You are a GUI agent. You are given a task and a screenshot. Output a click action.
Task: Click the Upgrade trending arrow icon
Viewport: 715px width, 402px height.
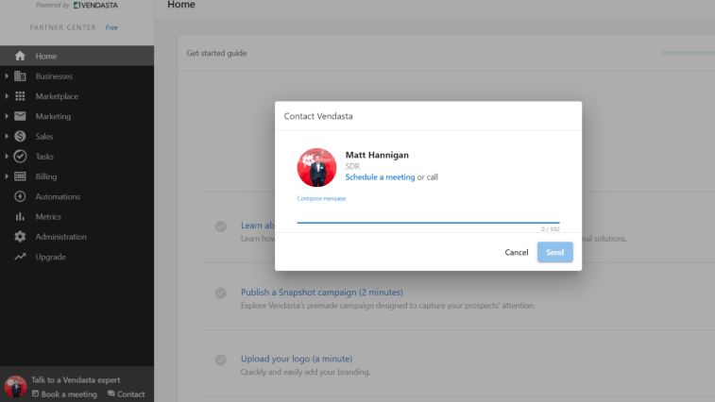pyautogui.click(x=20, y=257)
